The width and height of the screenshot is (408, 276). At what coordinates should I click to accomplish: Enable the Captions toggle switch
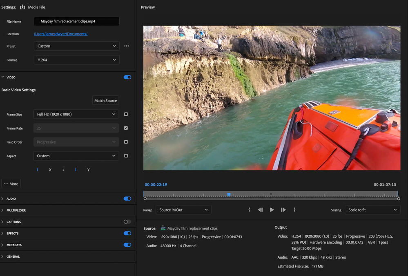[x=127, y=222]
